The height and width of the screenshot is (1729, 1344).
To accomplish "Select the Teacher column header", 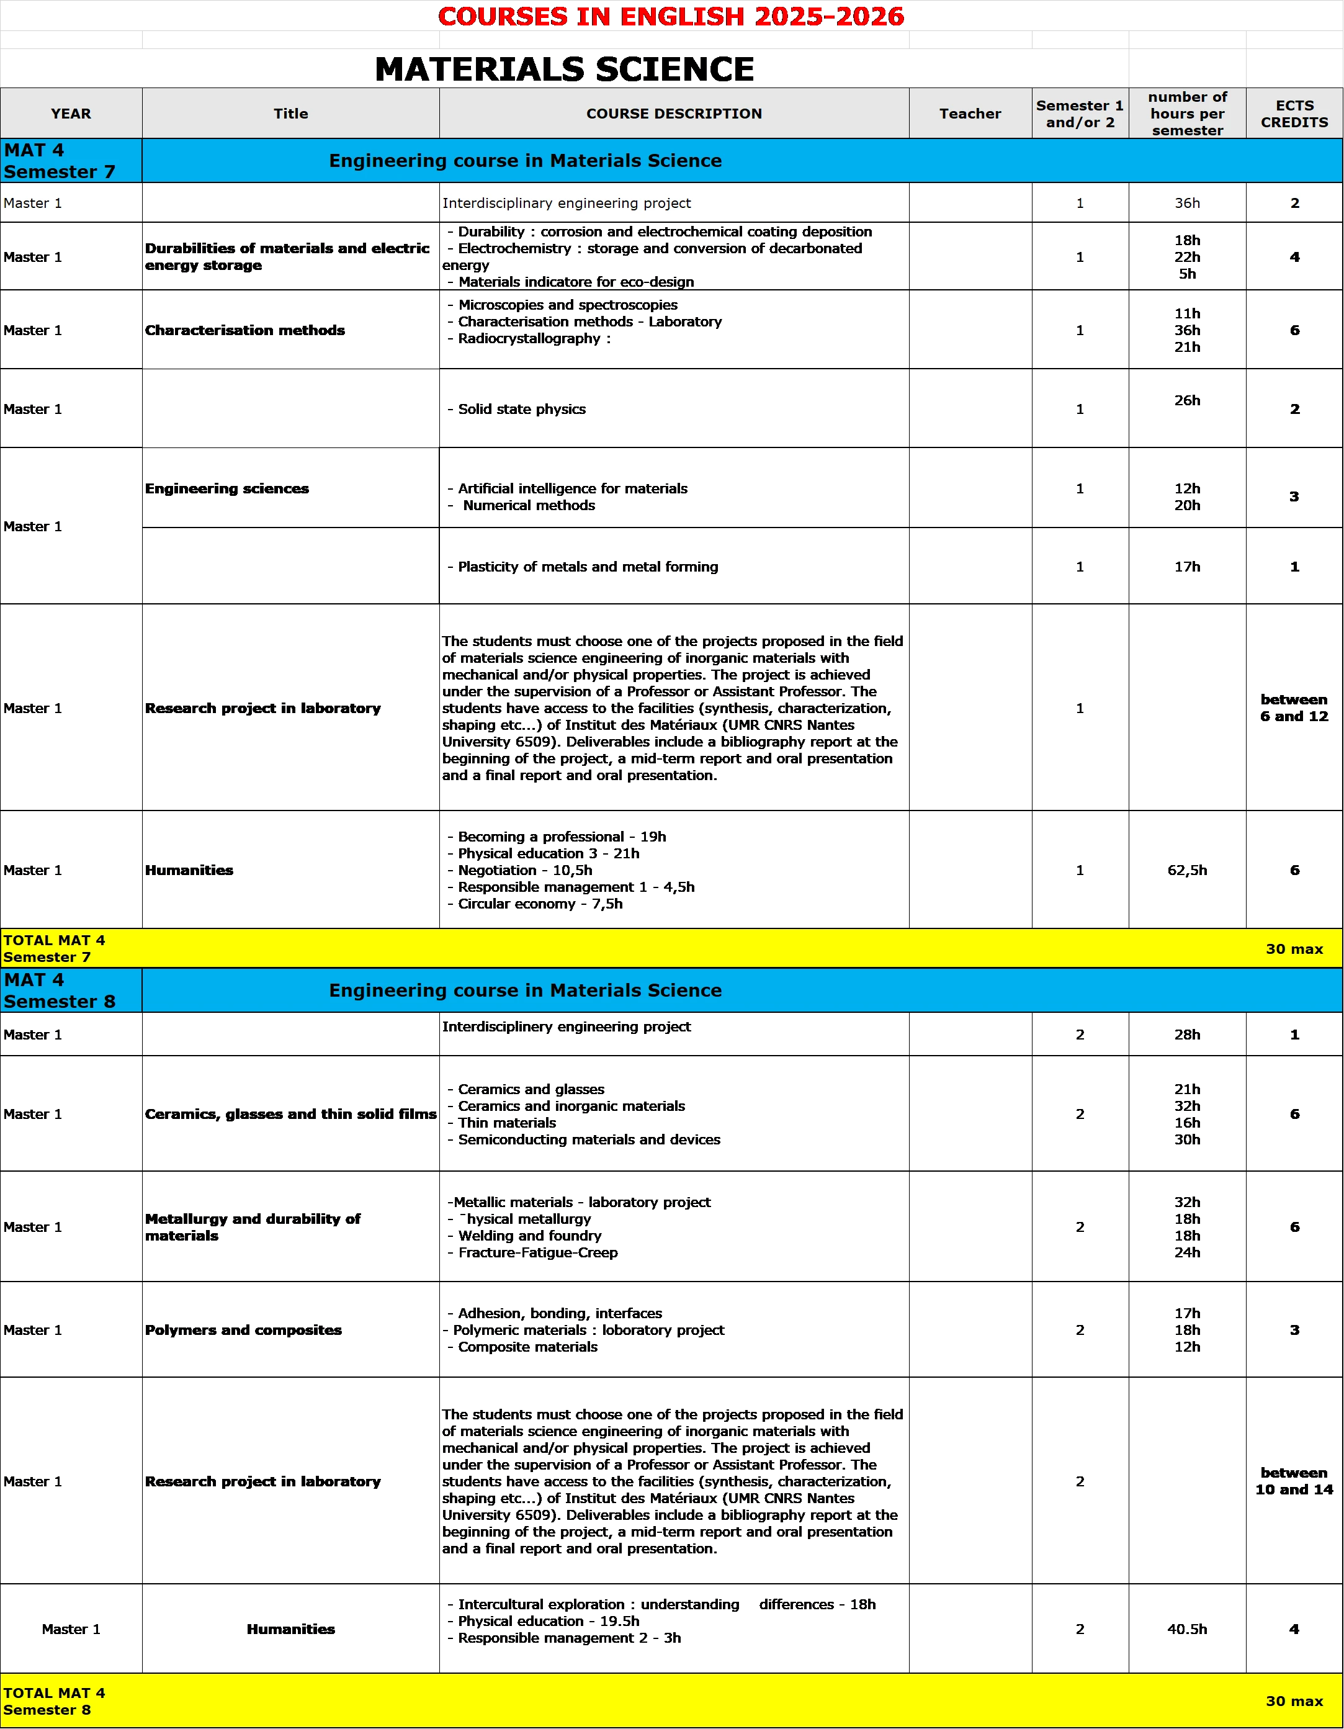I will pos(970,113).
